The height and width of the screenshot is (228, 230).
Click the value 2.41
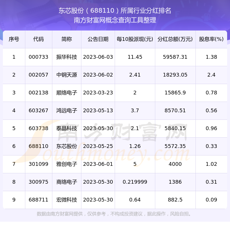(135, 75)
